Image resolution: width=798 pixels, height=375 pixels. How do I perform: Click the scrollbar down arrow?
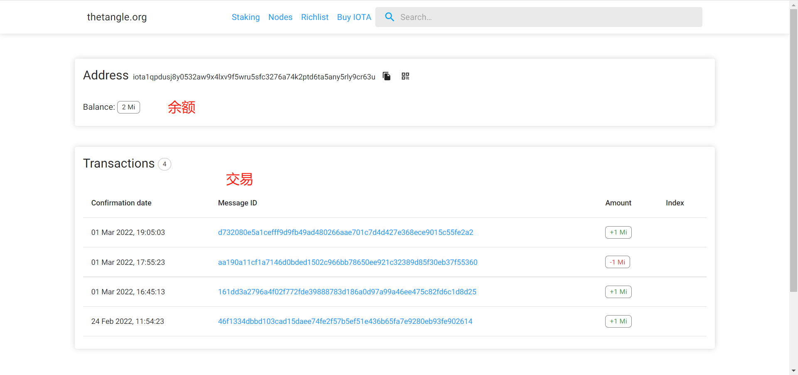[793, 370]
